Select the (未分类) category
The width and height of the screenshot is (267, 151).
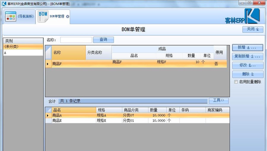click(23, 47)
